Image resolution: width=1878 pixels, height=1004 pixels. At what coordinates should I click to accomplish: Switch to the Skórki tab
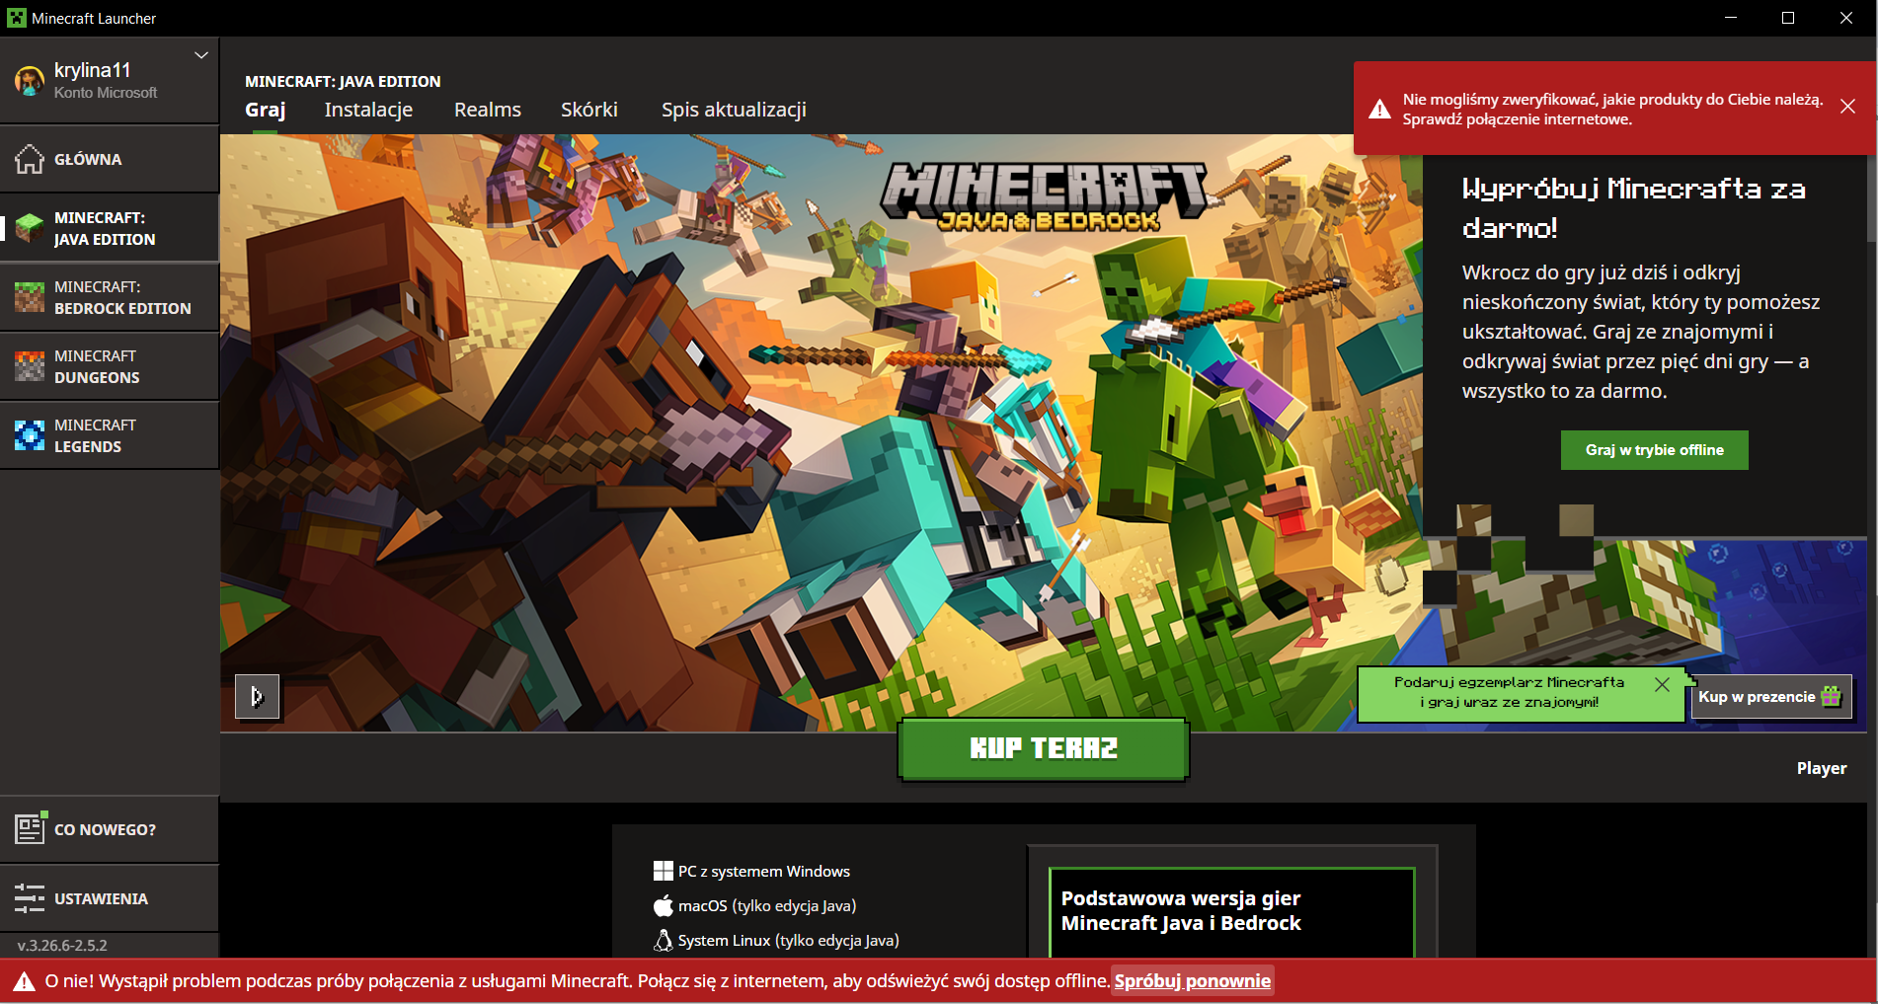tap(589, 110)
